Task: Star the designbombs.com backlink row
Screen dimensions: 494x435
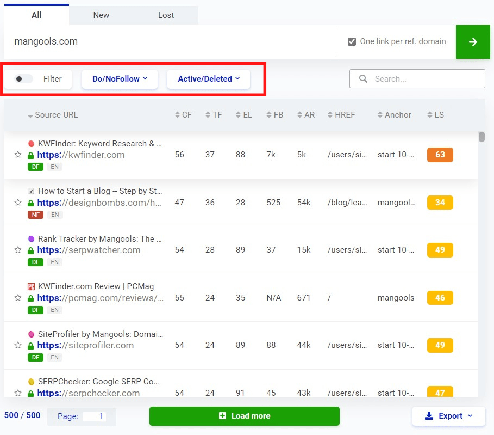Action: point(18,203)
